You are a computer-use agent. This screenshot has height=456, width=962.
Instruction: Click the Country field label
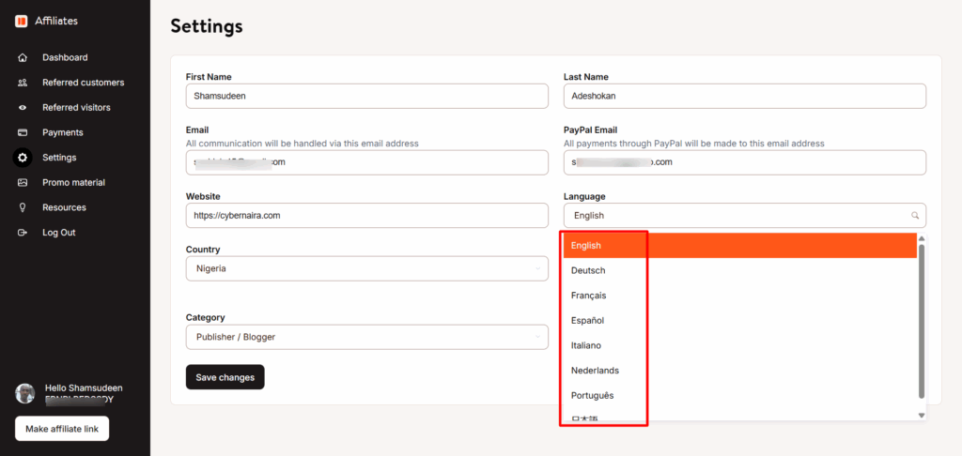(x=203, y=250)
